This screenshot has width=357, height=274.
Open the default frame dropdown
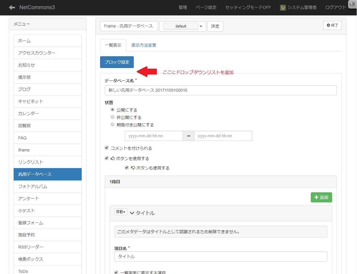[x=201, y=26]
